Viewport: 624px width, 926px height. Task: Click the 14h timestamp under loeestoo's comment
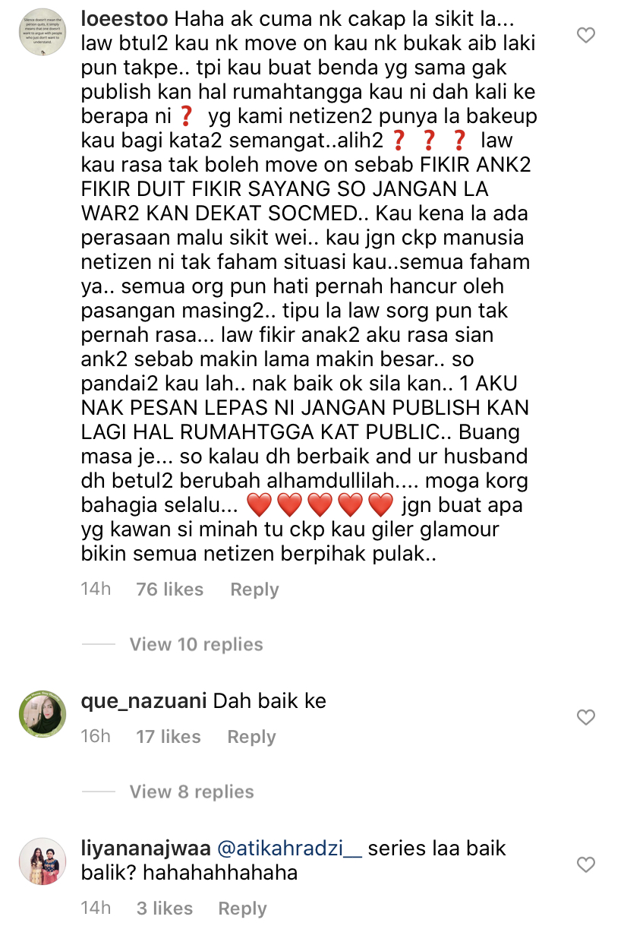click(x=96, y=589)
